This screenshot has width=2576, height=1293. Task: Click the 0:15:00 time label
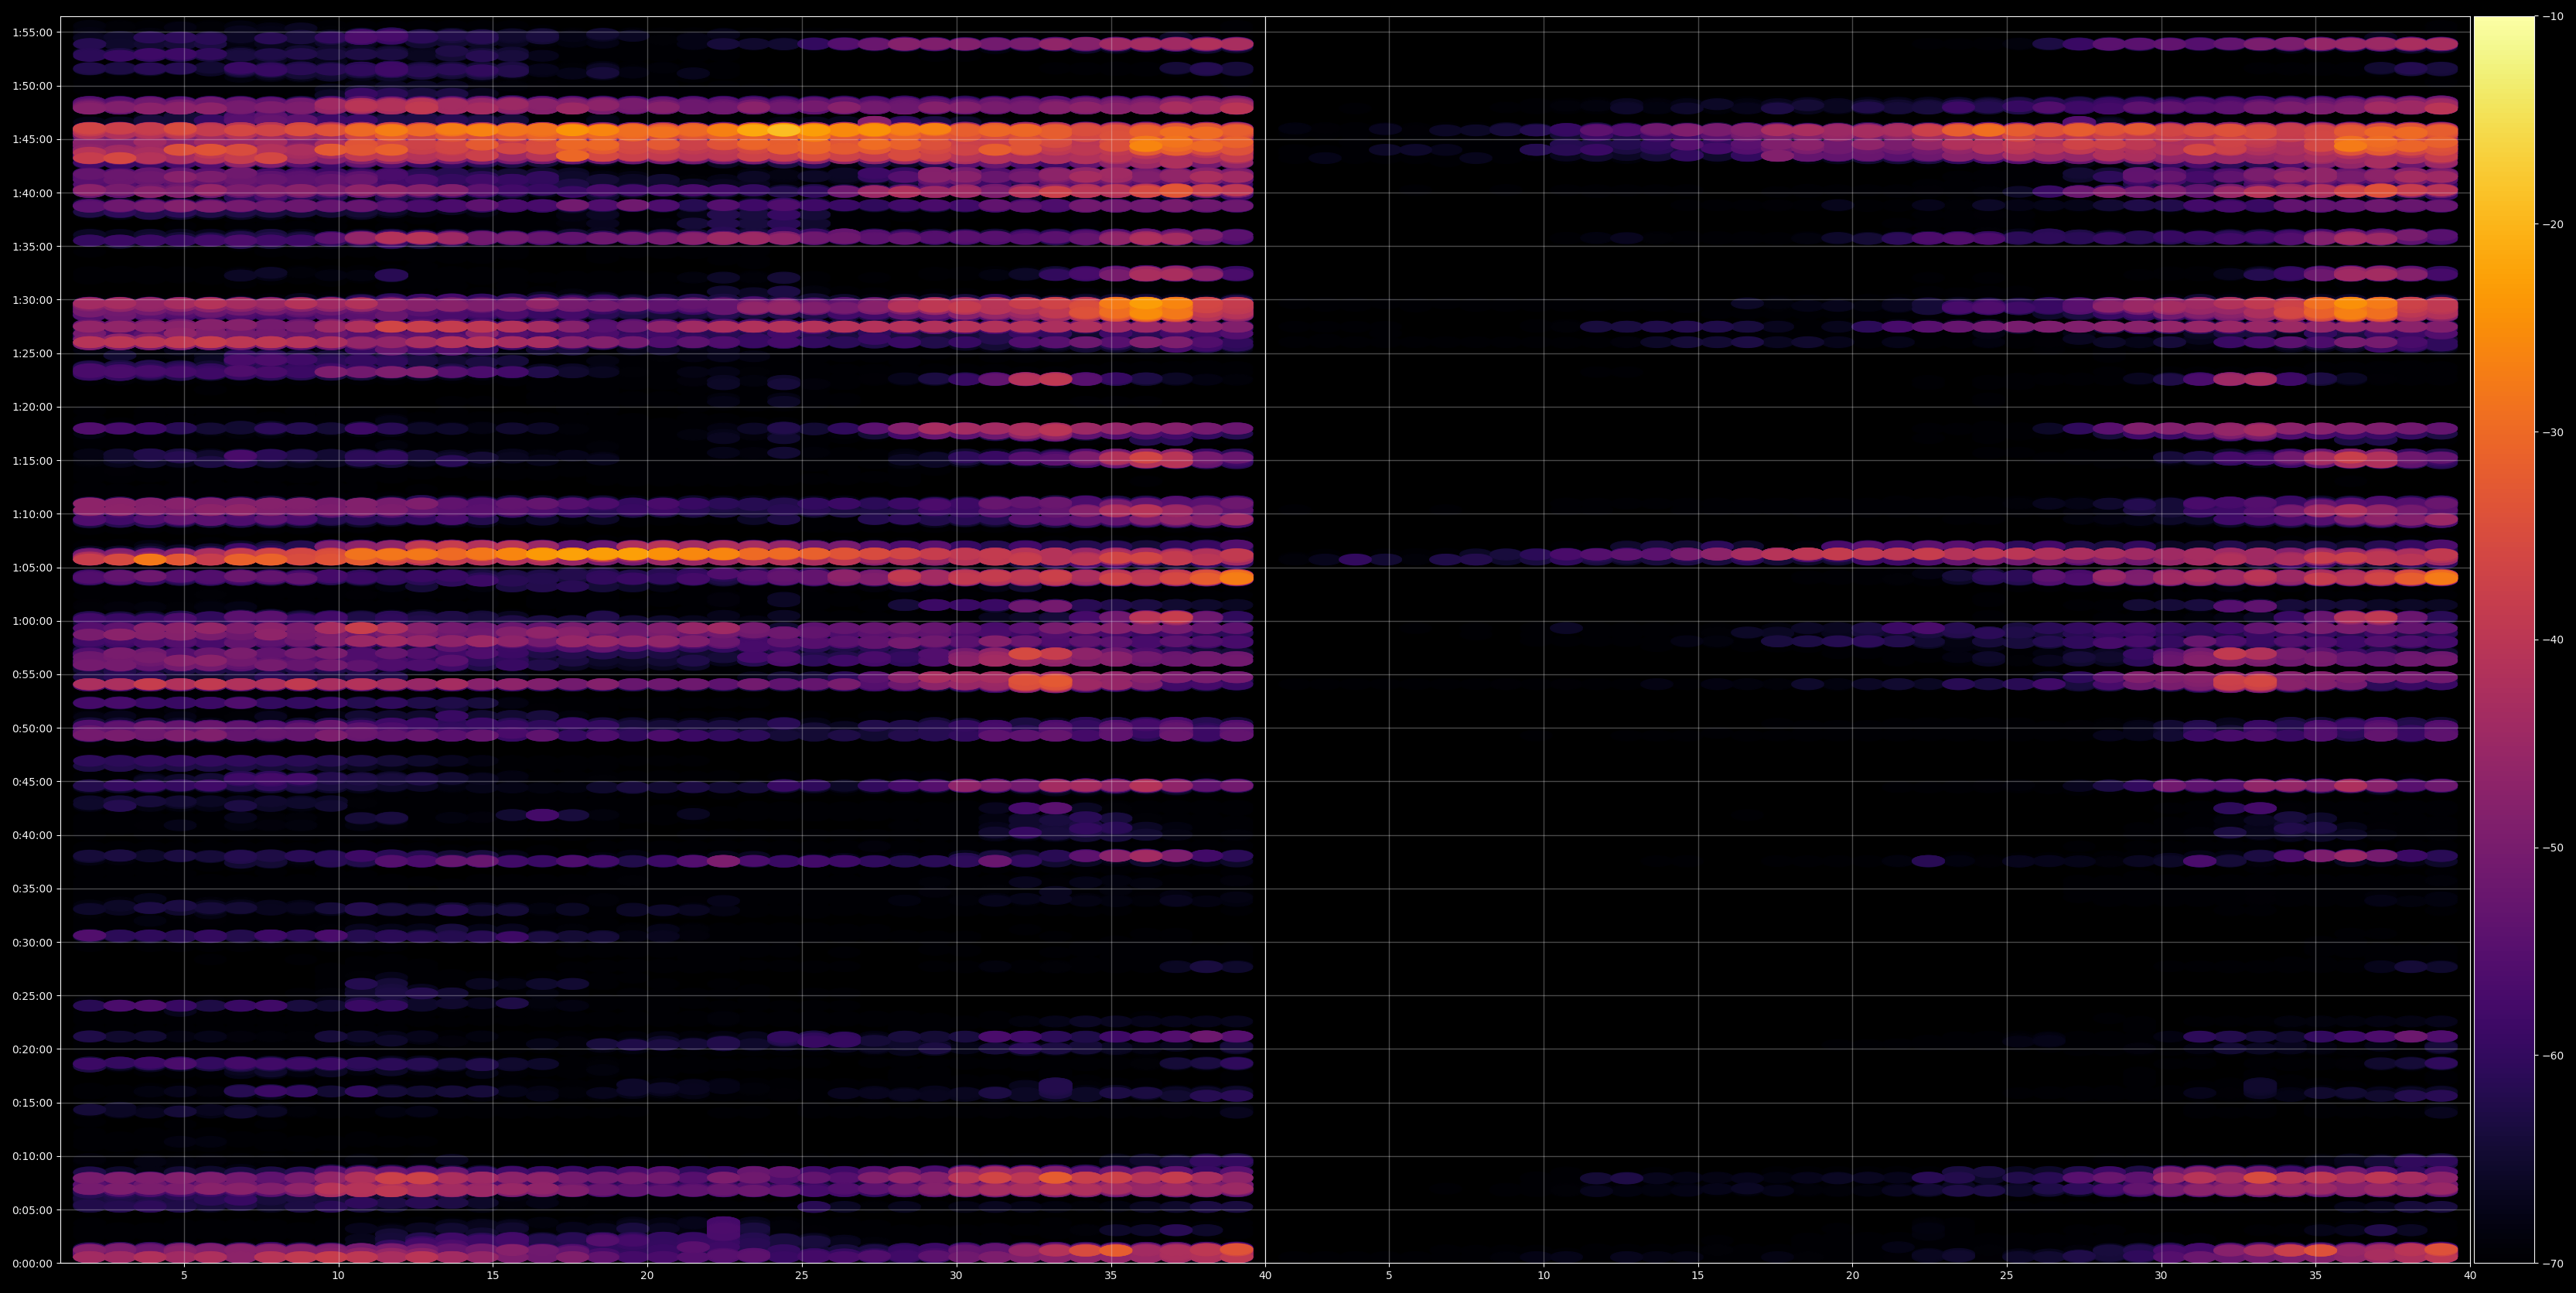tap(32, 1103)
